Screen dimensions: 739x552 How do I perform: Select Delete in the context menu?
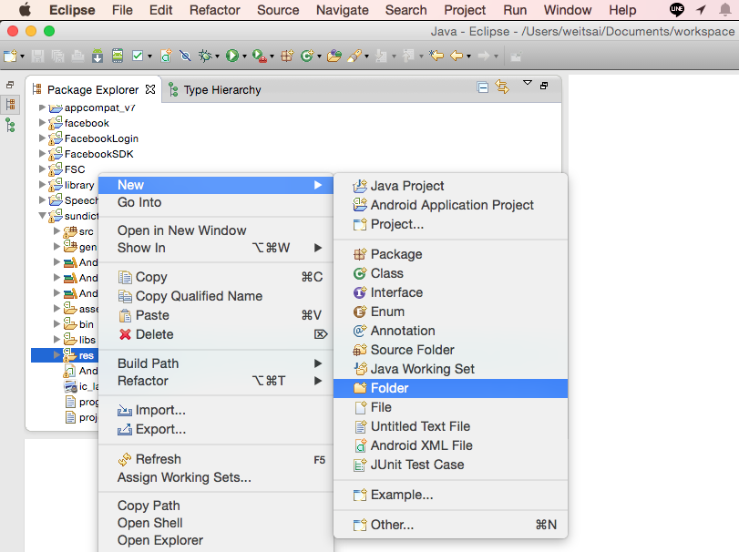[x=216, y=334]
